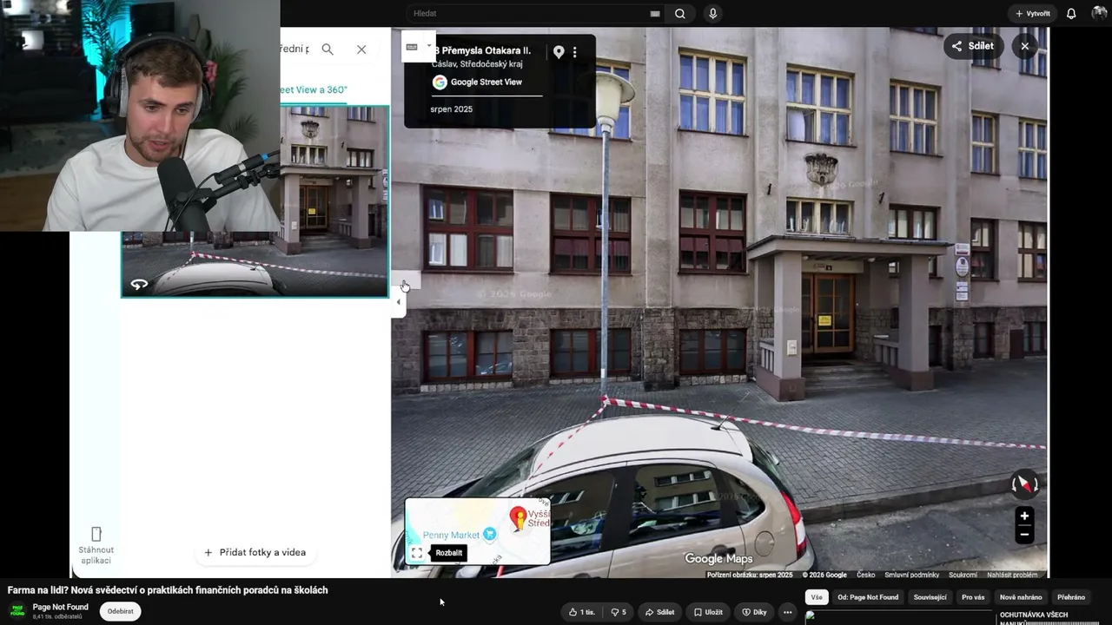Open Smluvní podmínky terms link
The width and height of the screenshot is (1112, 625).
(x=912, y=575)
